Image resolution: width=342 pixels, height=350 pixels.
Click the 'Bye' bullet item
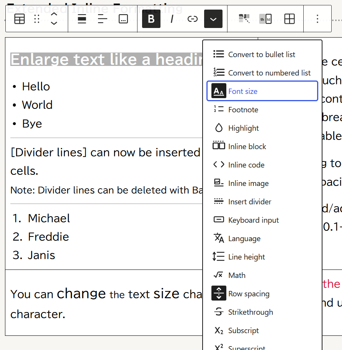[32, 124]
